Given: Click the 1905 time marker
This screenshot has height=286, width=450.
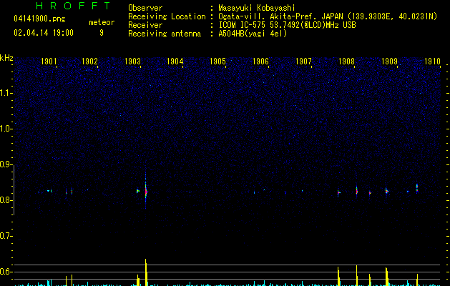Looking at the screenshot, I should coord(217,61).
